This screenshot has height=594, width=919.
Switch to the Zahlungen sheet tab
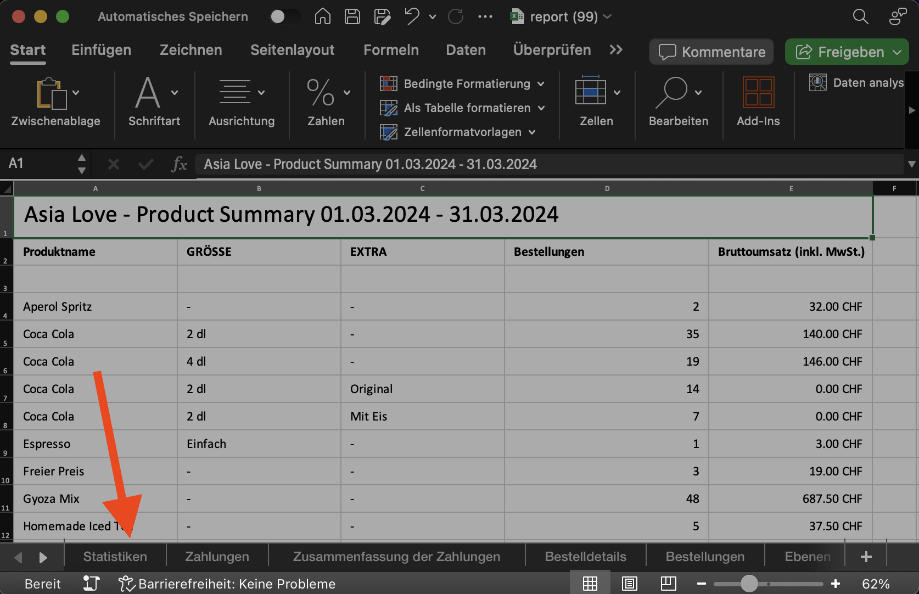tap(217, 557)
